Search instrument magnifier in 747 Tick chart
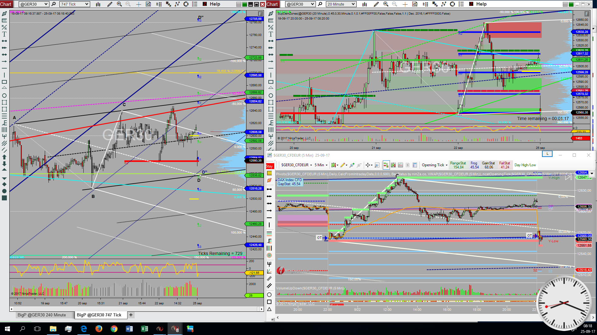 (53, 4)
